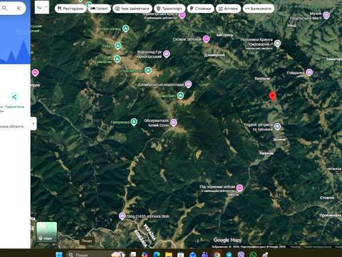Open the Дзембронські водоспади marker
Image resolution: width=342 pixels, height=257 pixels.
pos(188,84)
